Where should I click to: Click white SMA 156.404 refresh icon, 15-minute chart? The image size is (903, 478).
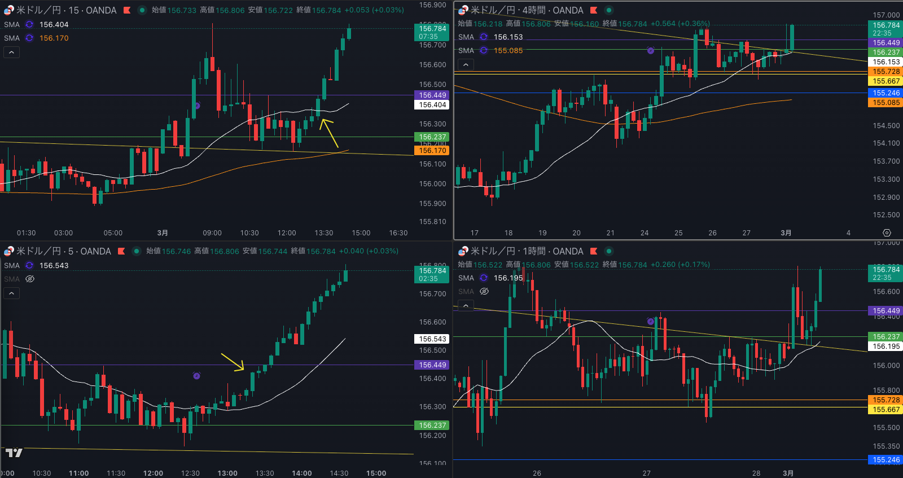point(29,25)
